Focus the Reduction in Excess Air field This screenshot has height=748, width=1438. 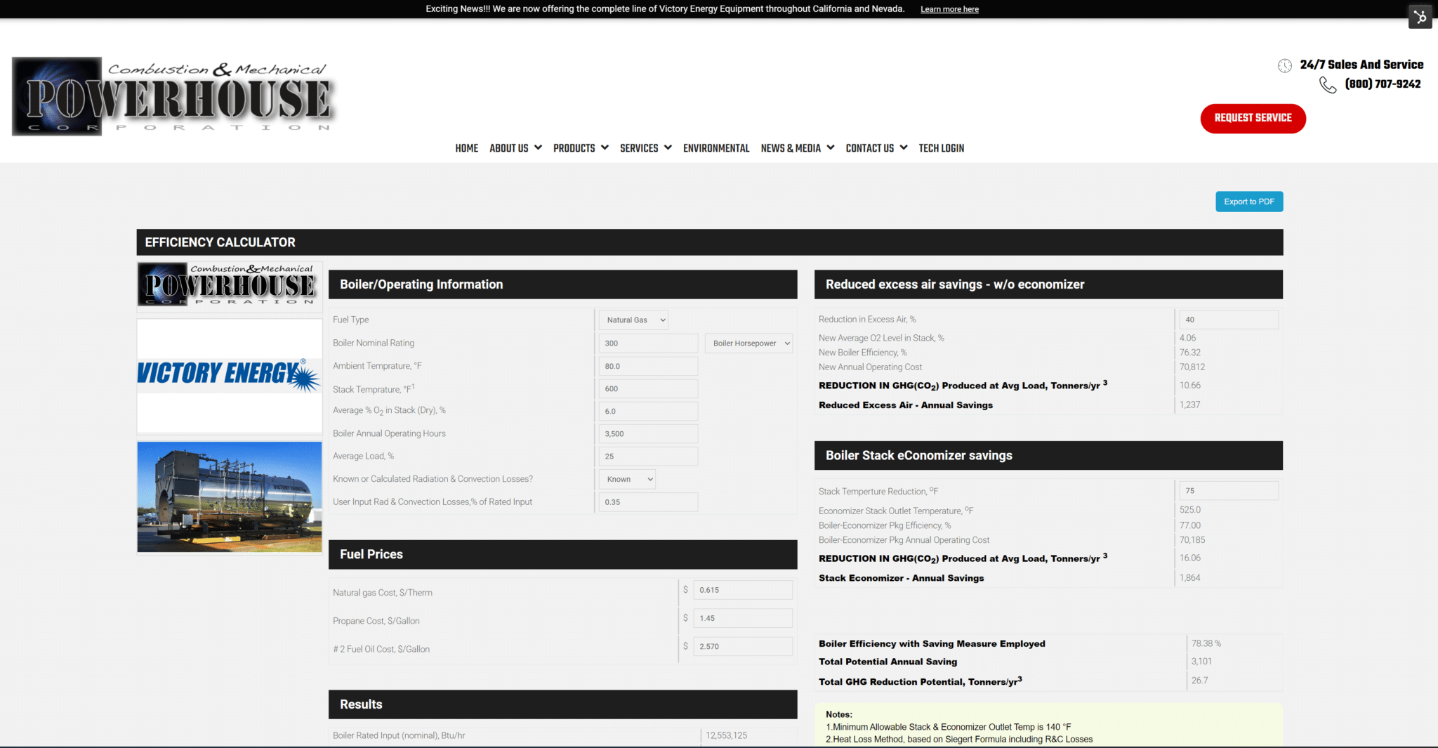click(1228, 320)
